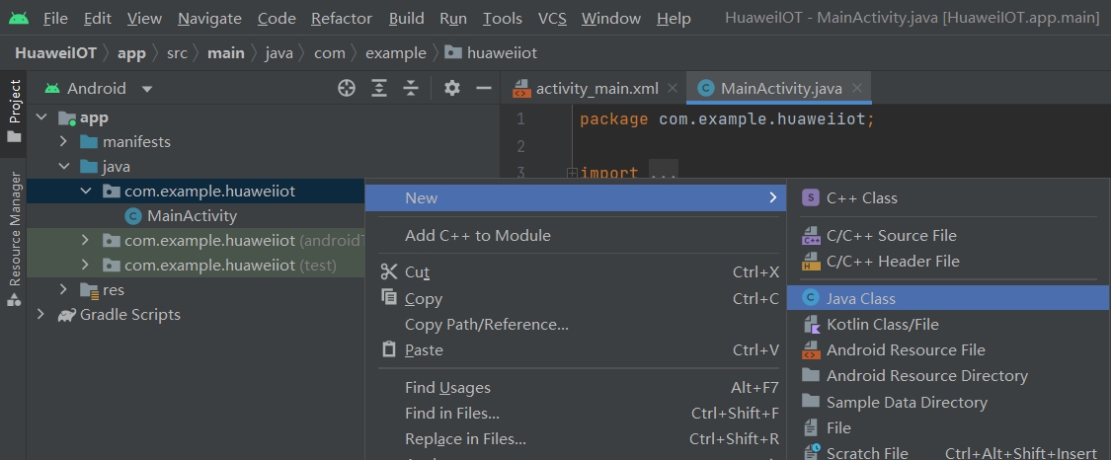
Task: Open the Build menu
Action: click(x=407, y=19)
